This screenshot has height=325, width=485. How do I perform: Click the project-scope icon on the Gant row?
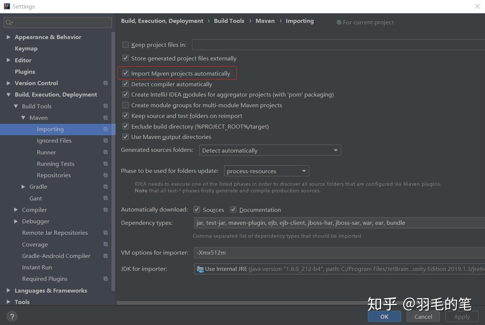point(106,198)
